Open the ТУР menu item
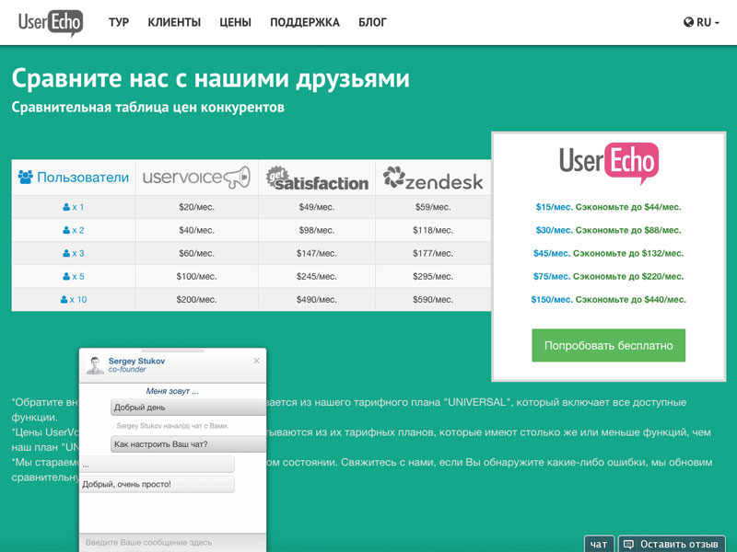 click(119, 22)
